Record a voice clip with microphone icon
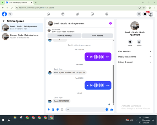The image size is (157, 125). [x=49, y=109]
